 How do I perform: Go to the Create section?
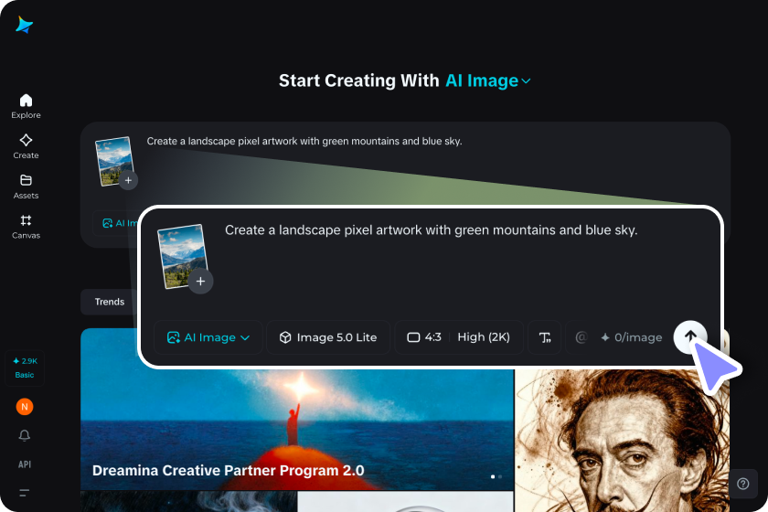(x=26, y=146)
